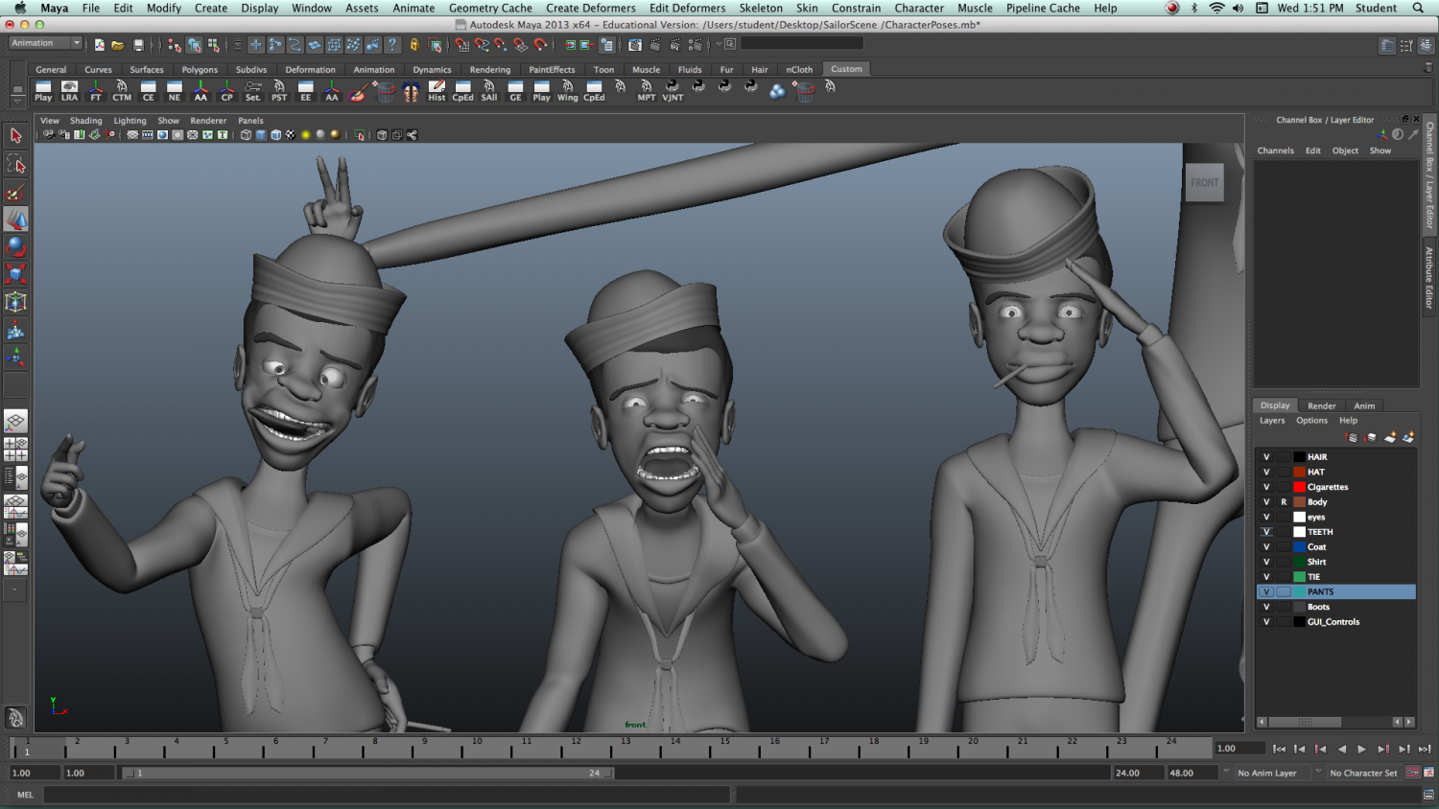The width and height of the screenshot is (1439, 809).
Task: Go to start of playback range
Action: (x=1279, y=749)
